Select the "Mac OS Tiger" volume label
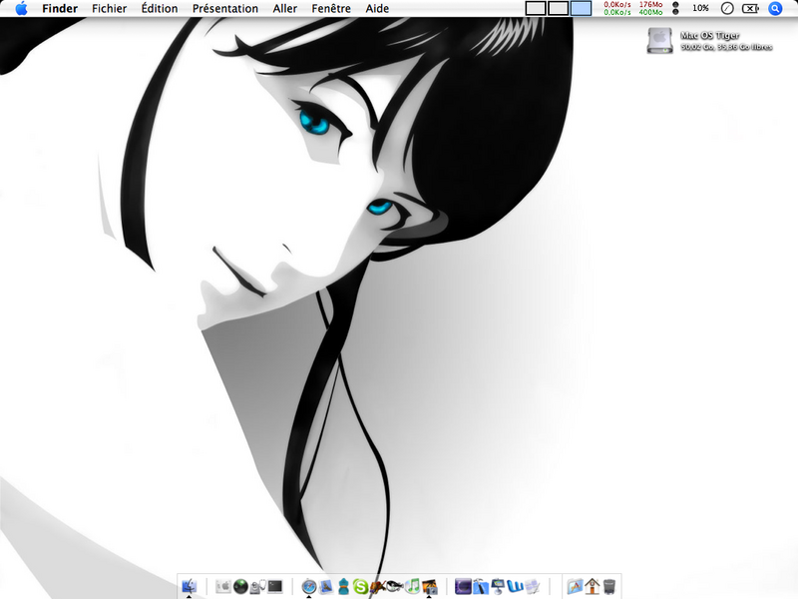The width and height of the screenshot is (798, 599). [x=710, y=35]
